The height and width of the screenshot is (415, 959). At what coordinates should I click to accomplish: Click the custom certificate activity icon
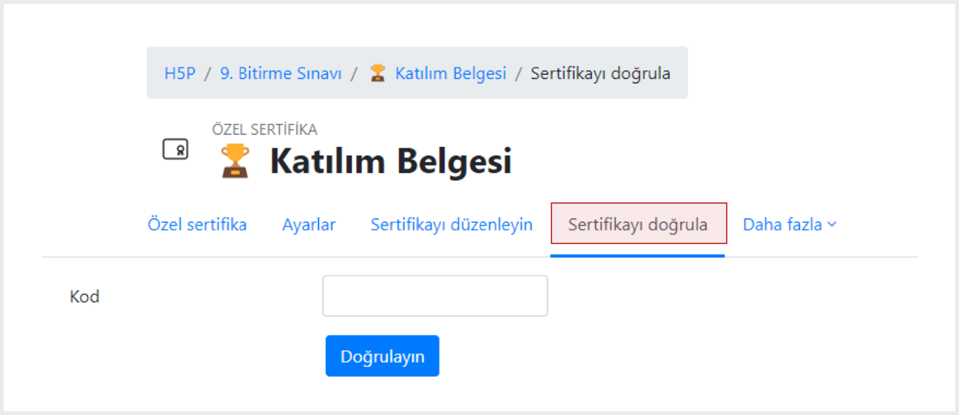pos(175,149)
